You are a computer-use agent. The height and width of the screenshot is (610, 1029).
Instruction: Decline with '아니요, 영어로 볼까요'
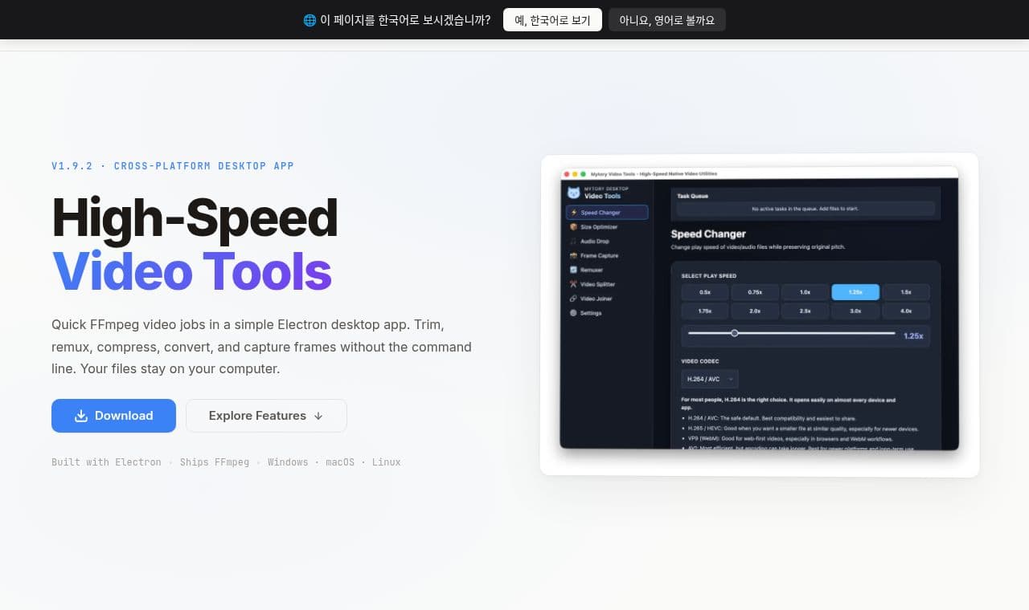pos(667,20)
